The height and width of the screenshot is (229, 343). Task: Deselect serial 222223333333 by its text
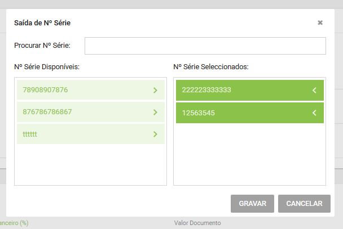206,90
